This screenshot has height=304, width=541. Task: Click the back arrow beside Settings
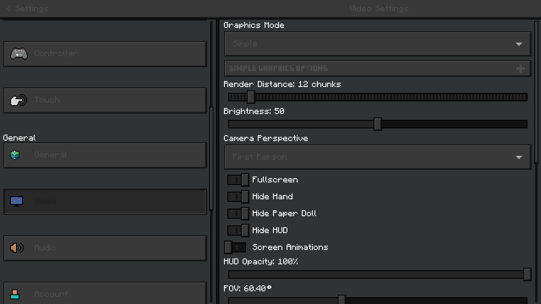point(8,8)
